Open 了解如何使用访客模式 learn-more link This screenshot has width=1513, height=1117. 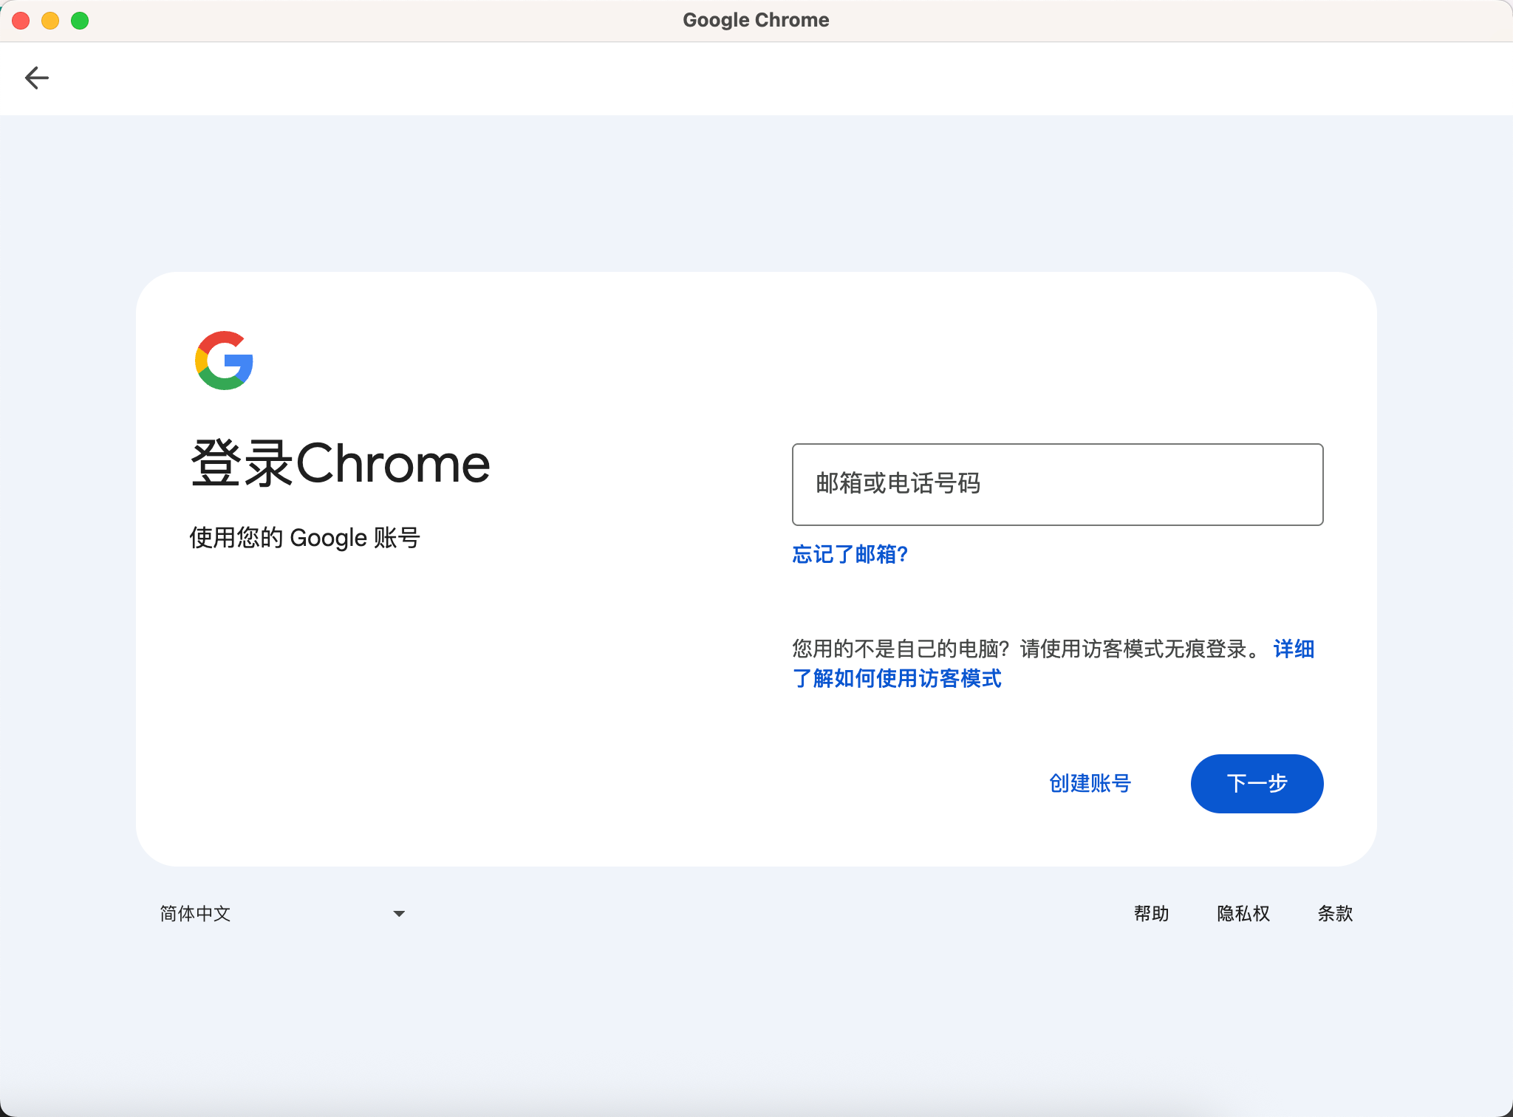(x=897, y=678)
